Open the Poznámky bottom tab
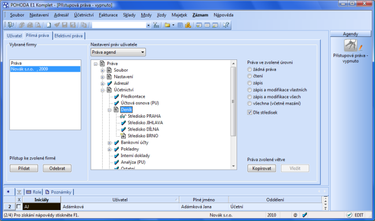Image resolution: width=375 pixels, height=221 pixels. (x=59, y=192)
